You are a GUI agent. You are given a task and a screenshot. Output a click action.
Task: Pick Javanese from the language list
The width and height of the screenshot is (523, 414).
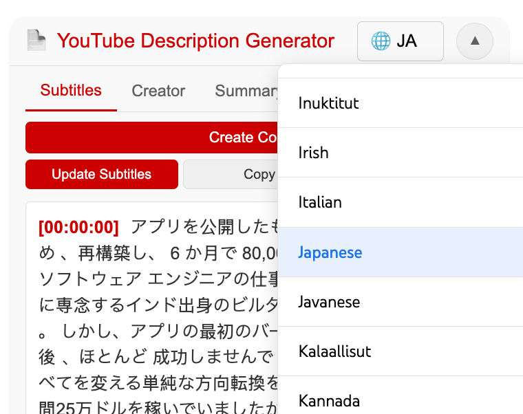(x=401, y=302)
